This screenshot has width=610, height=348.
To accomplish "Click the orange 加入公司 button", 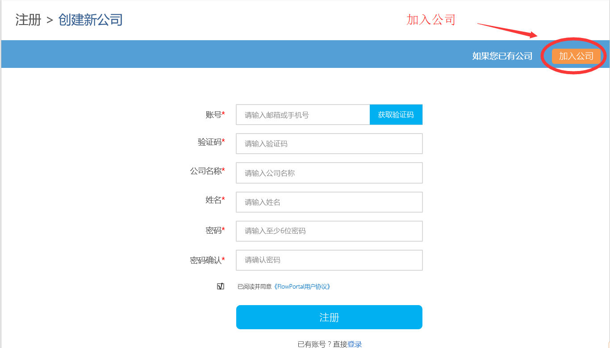I will pos(576,56).
